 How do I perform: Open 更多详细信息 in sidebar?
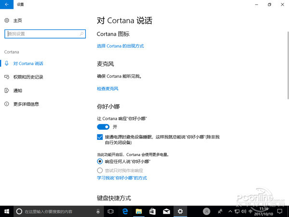26,104
